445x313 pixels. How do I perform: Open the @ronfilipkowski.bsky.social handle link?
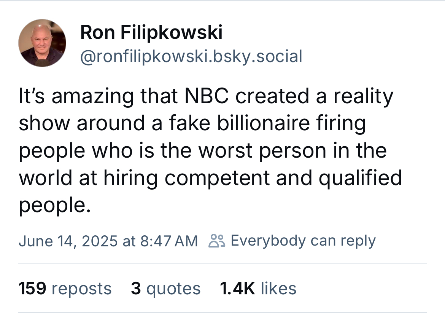(191, 56)
